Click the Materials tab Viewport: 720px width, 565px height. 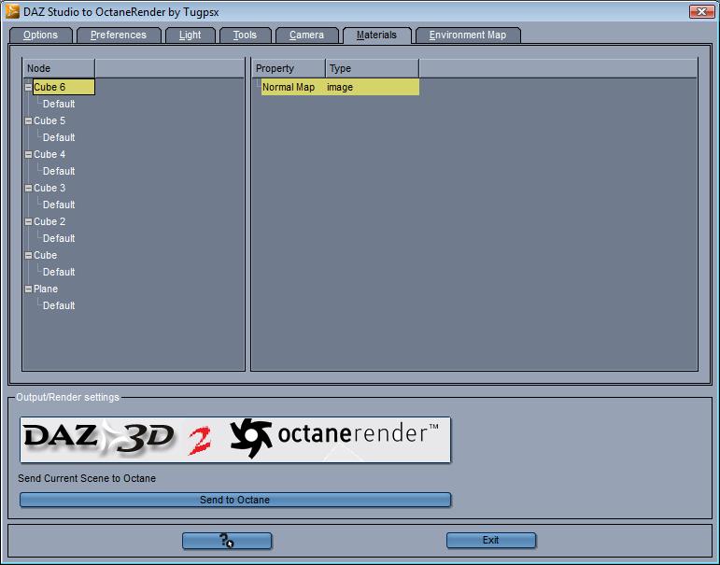[376, 35]
